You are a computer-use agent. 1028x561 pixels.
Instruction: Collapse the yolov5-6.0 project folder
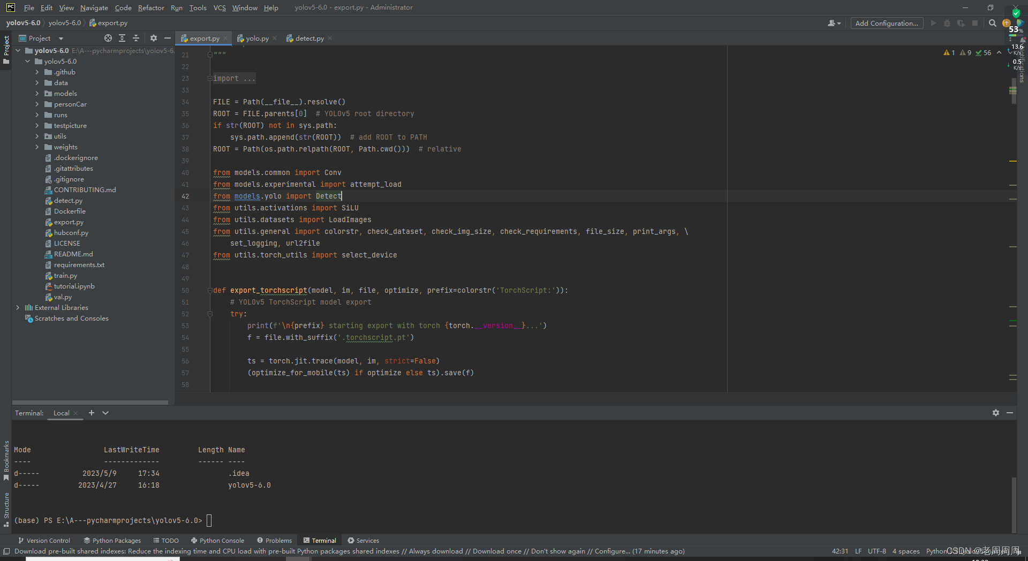click(18, 50)
